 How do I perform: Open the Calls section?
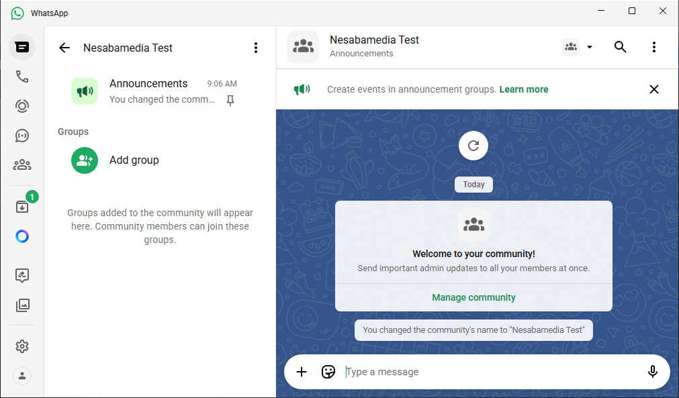[x=22, y=77]
